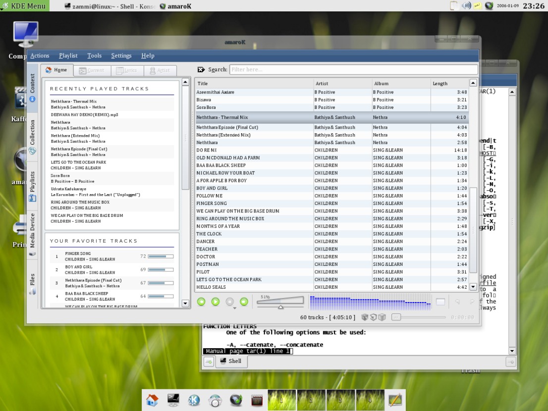Open the Settings menu
This screenshot has height=411, width=548.
tap(121, 55)
